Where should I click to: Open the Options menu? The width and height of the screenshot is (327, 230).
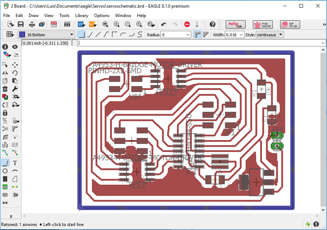coord(102,16)
